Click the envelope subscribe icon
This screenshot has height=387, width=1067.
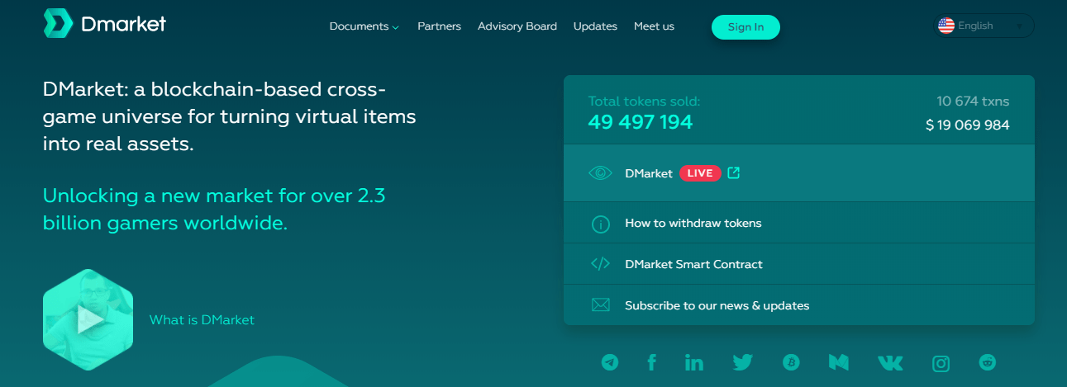[x=600, y=305]
